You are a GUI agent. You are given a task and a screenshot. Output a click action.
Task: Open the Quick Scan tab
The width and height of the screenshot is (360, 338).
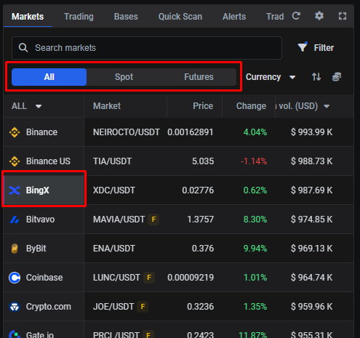[x=180, y=17]
